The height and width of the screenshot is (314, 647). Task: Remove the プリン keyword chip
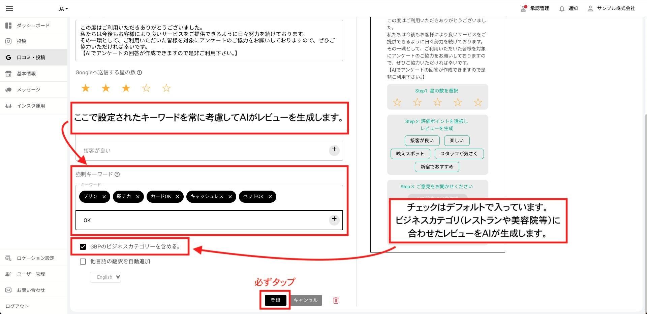[104, 197]
